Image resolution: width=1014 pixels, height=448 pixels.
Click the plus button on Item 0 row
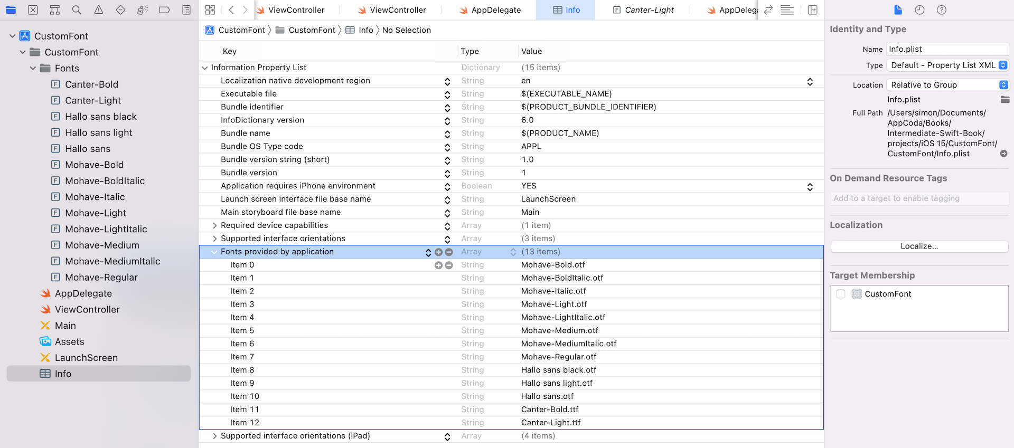438,265
